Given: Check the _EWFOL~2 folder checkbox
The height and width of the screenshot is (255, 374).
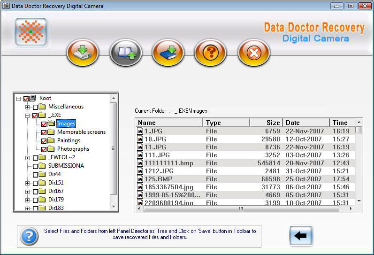Looking at the screenshot, I should 35,158.
